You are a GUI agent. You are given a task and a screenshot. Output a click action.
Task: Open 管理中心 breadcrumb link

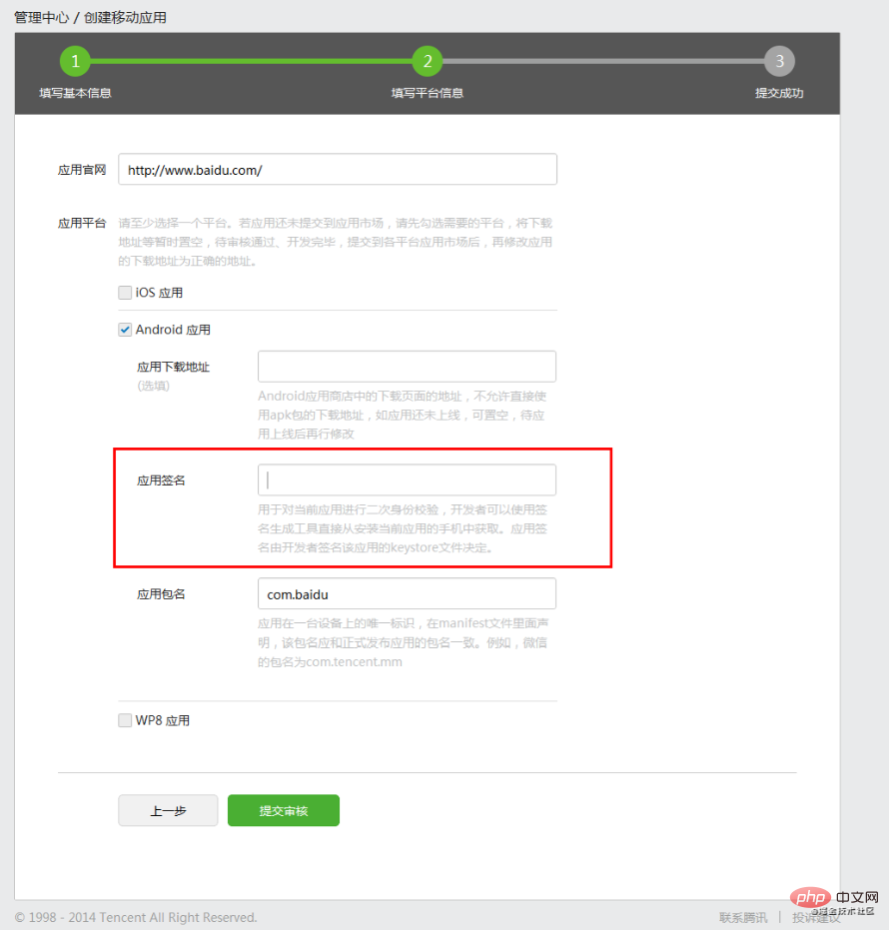click(42, 18)
